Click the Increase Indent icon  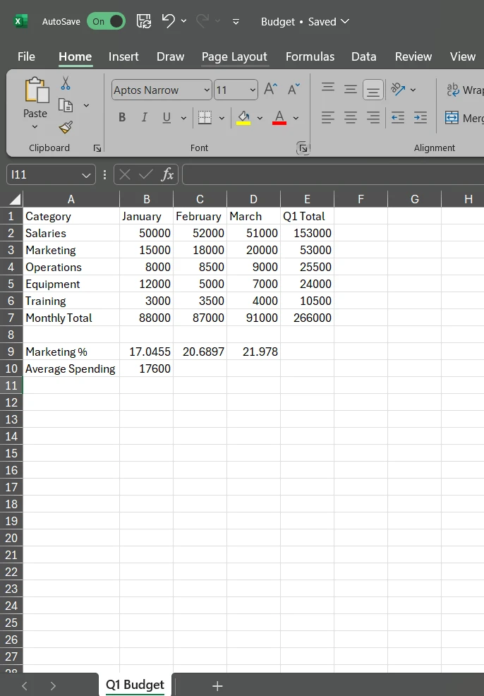[x=421, y=118]
